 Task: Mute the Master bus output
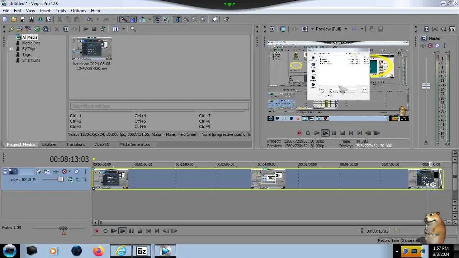[x=437, y=46]
